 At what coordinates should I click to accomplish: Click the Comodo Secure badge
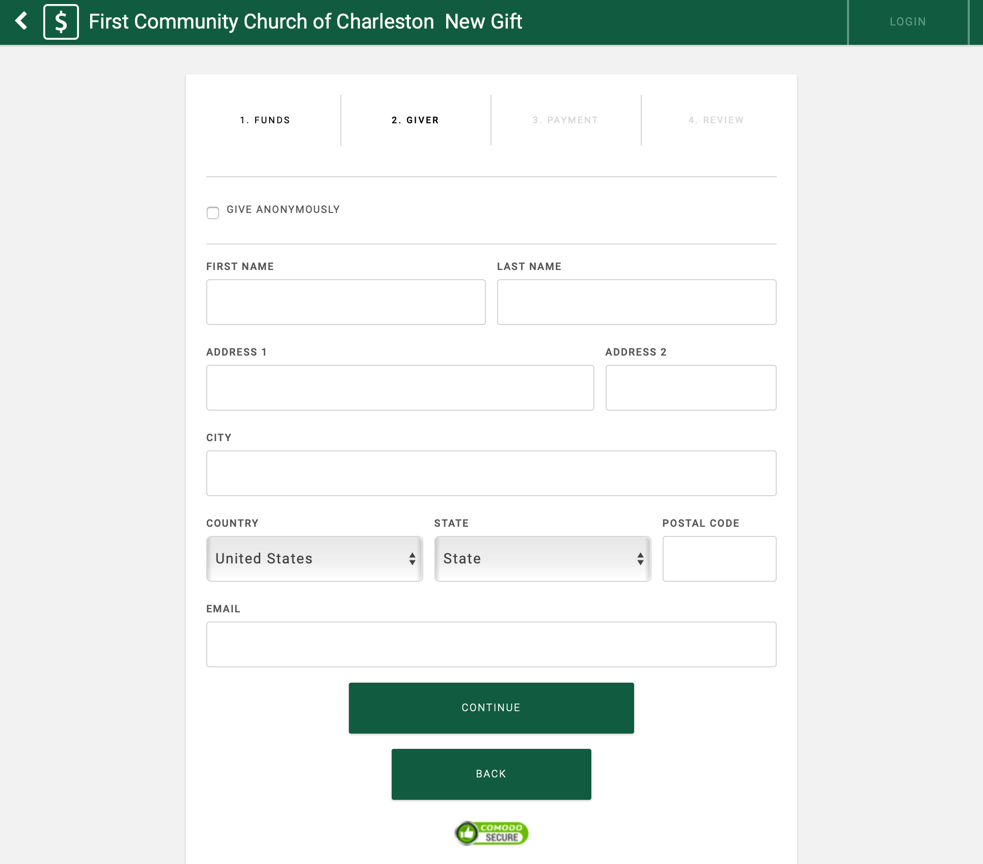(x=491, y=833)
